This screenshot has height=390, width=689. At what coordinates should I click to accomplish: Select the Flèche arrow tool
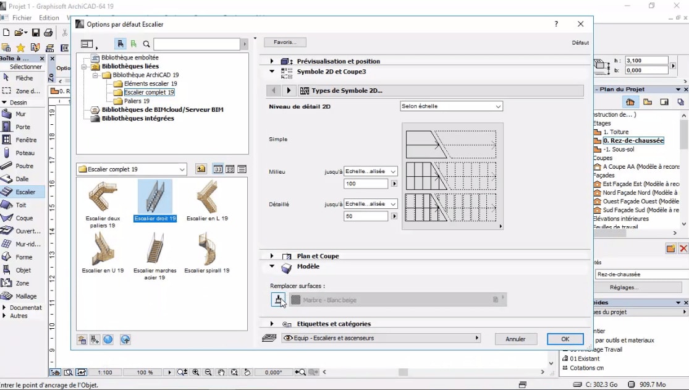pyautogui.click(x=23, y=78)
